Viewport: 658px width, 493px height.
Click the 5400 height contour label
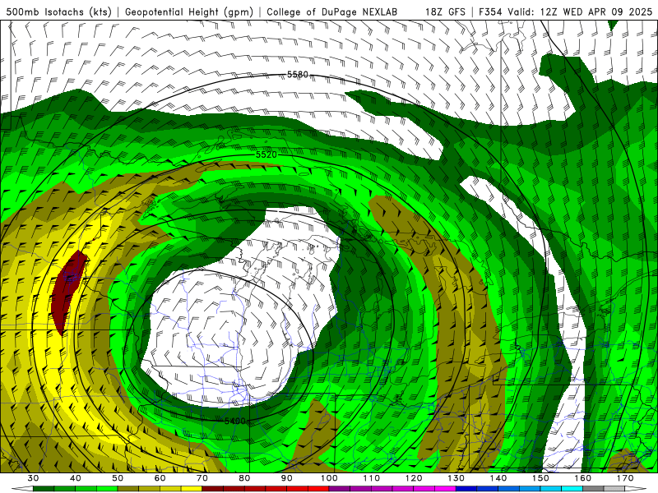[235, 421]
